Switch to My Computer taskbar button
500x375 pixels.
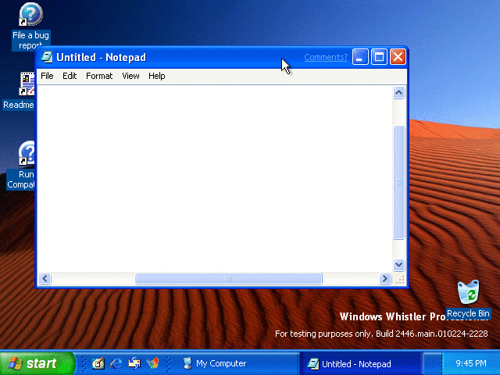236,363
